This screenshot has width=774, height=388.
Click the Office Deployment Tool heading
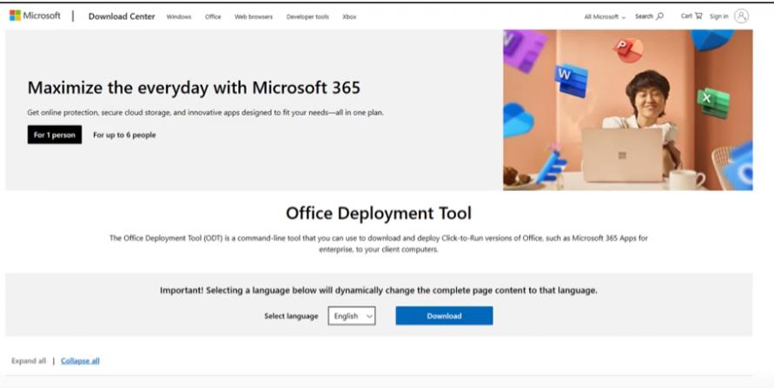click(x=379, y=213)
